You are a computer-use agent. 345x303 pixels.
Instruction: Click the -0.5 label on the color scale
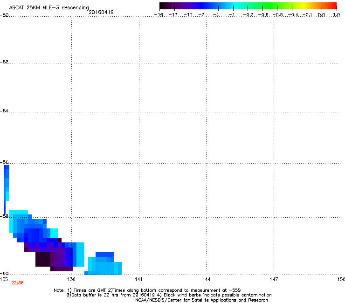(278, 15)
